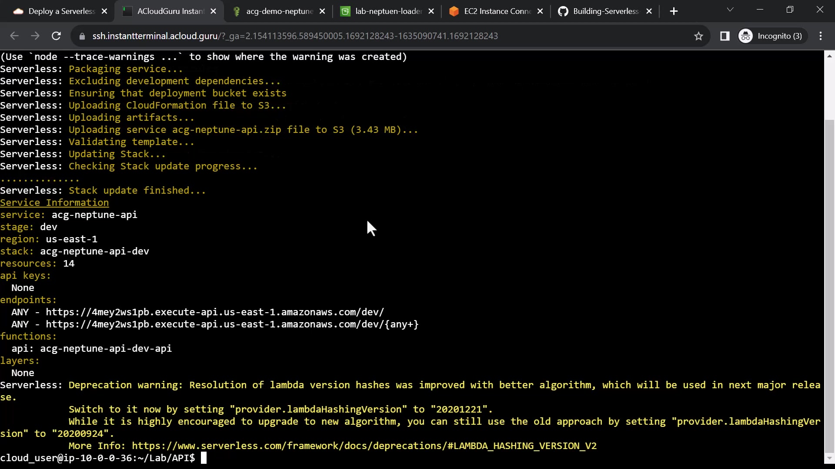Open a new browser tab
This screenshot has width=835, height=469.
674,11
